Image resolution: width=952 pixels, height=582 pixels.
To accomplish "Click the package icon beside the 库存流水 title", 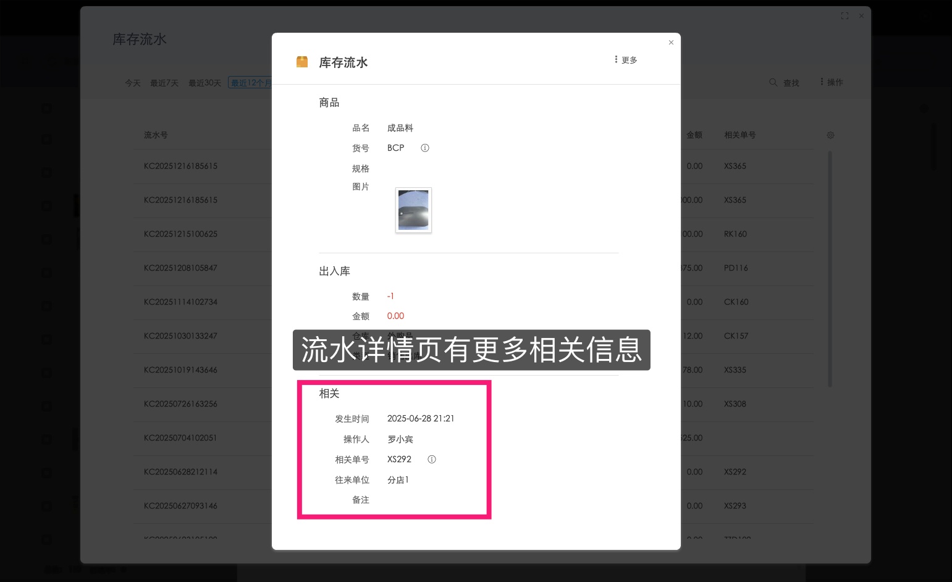I will 302,62.
